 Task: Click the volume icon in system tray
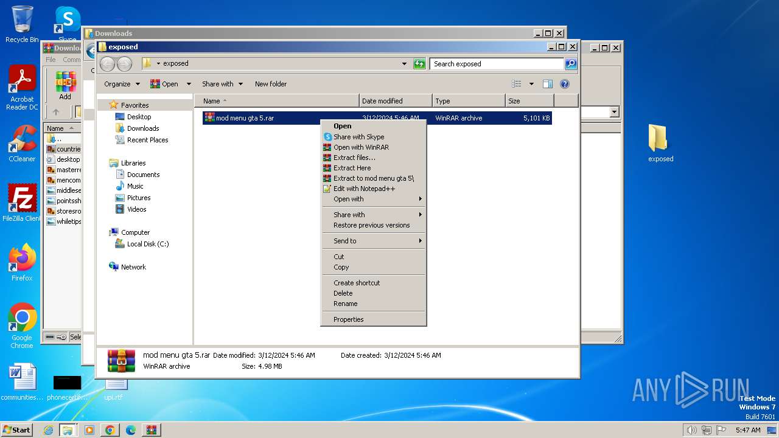(691, 430)
